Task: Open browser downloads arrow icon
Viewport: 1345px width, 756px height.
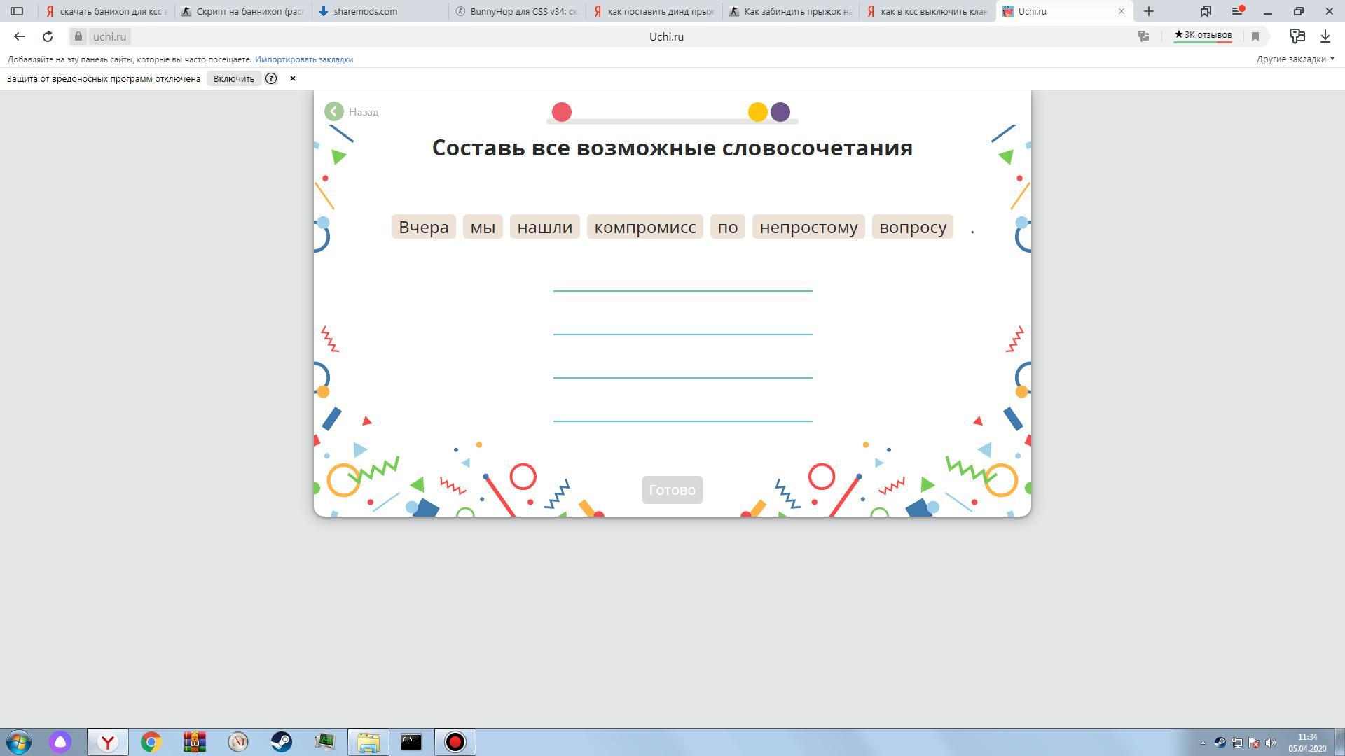Action: [x=1325, y=36]
